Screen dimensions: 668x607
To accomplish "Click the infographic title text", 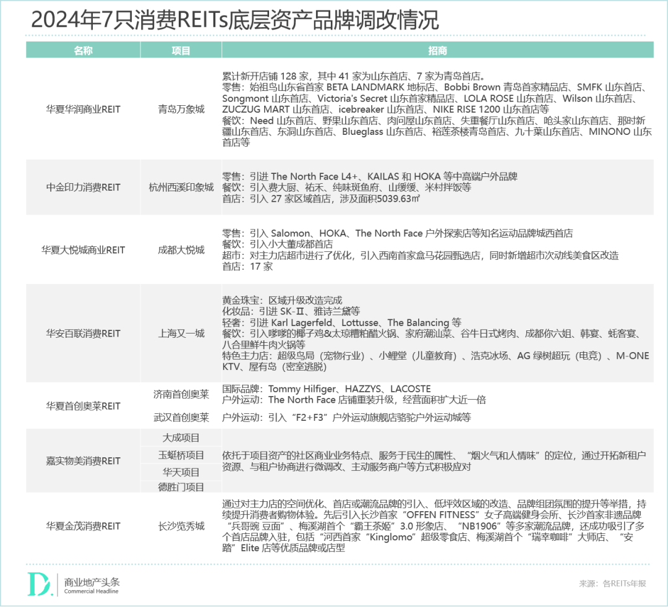I will 234,19.
